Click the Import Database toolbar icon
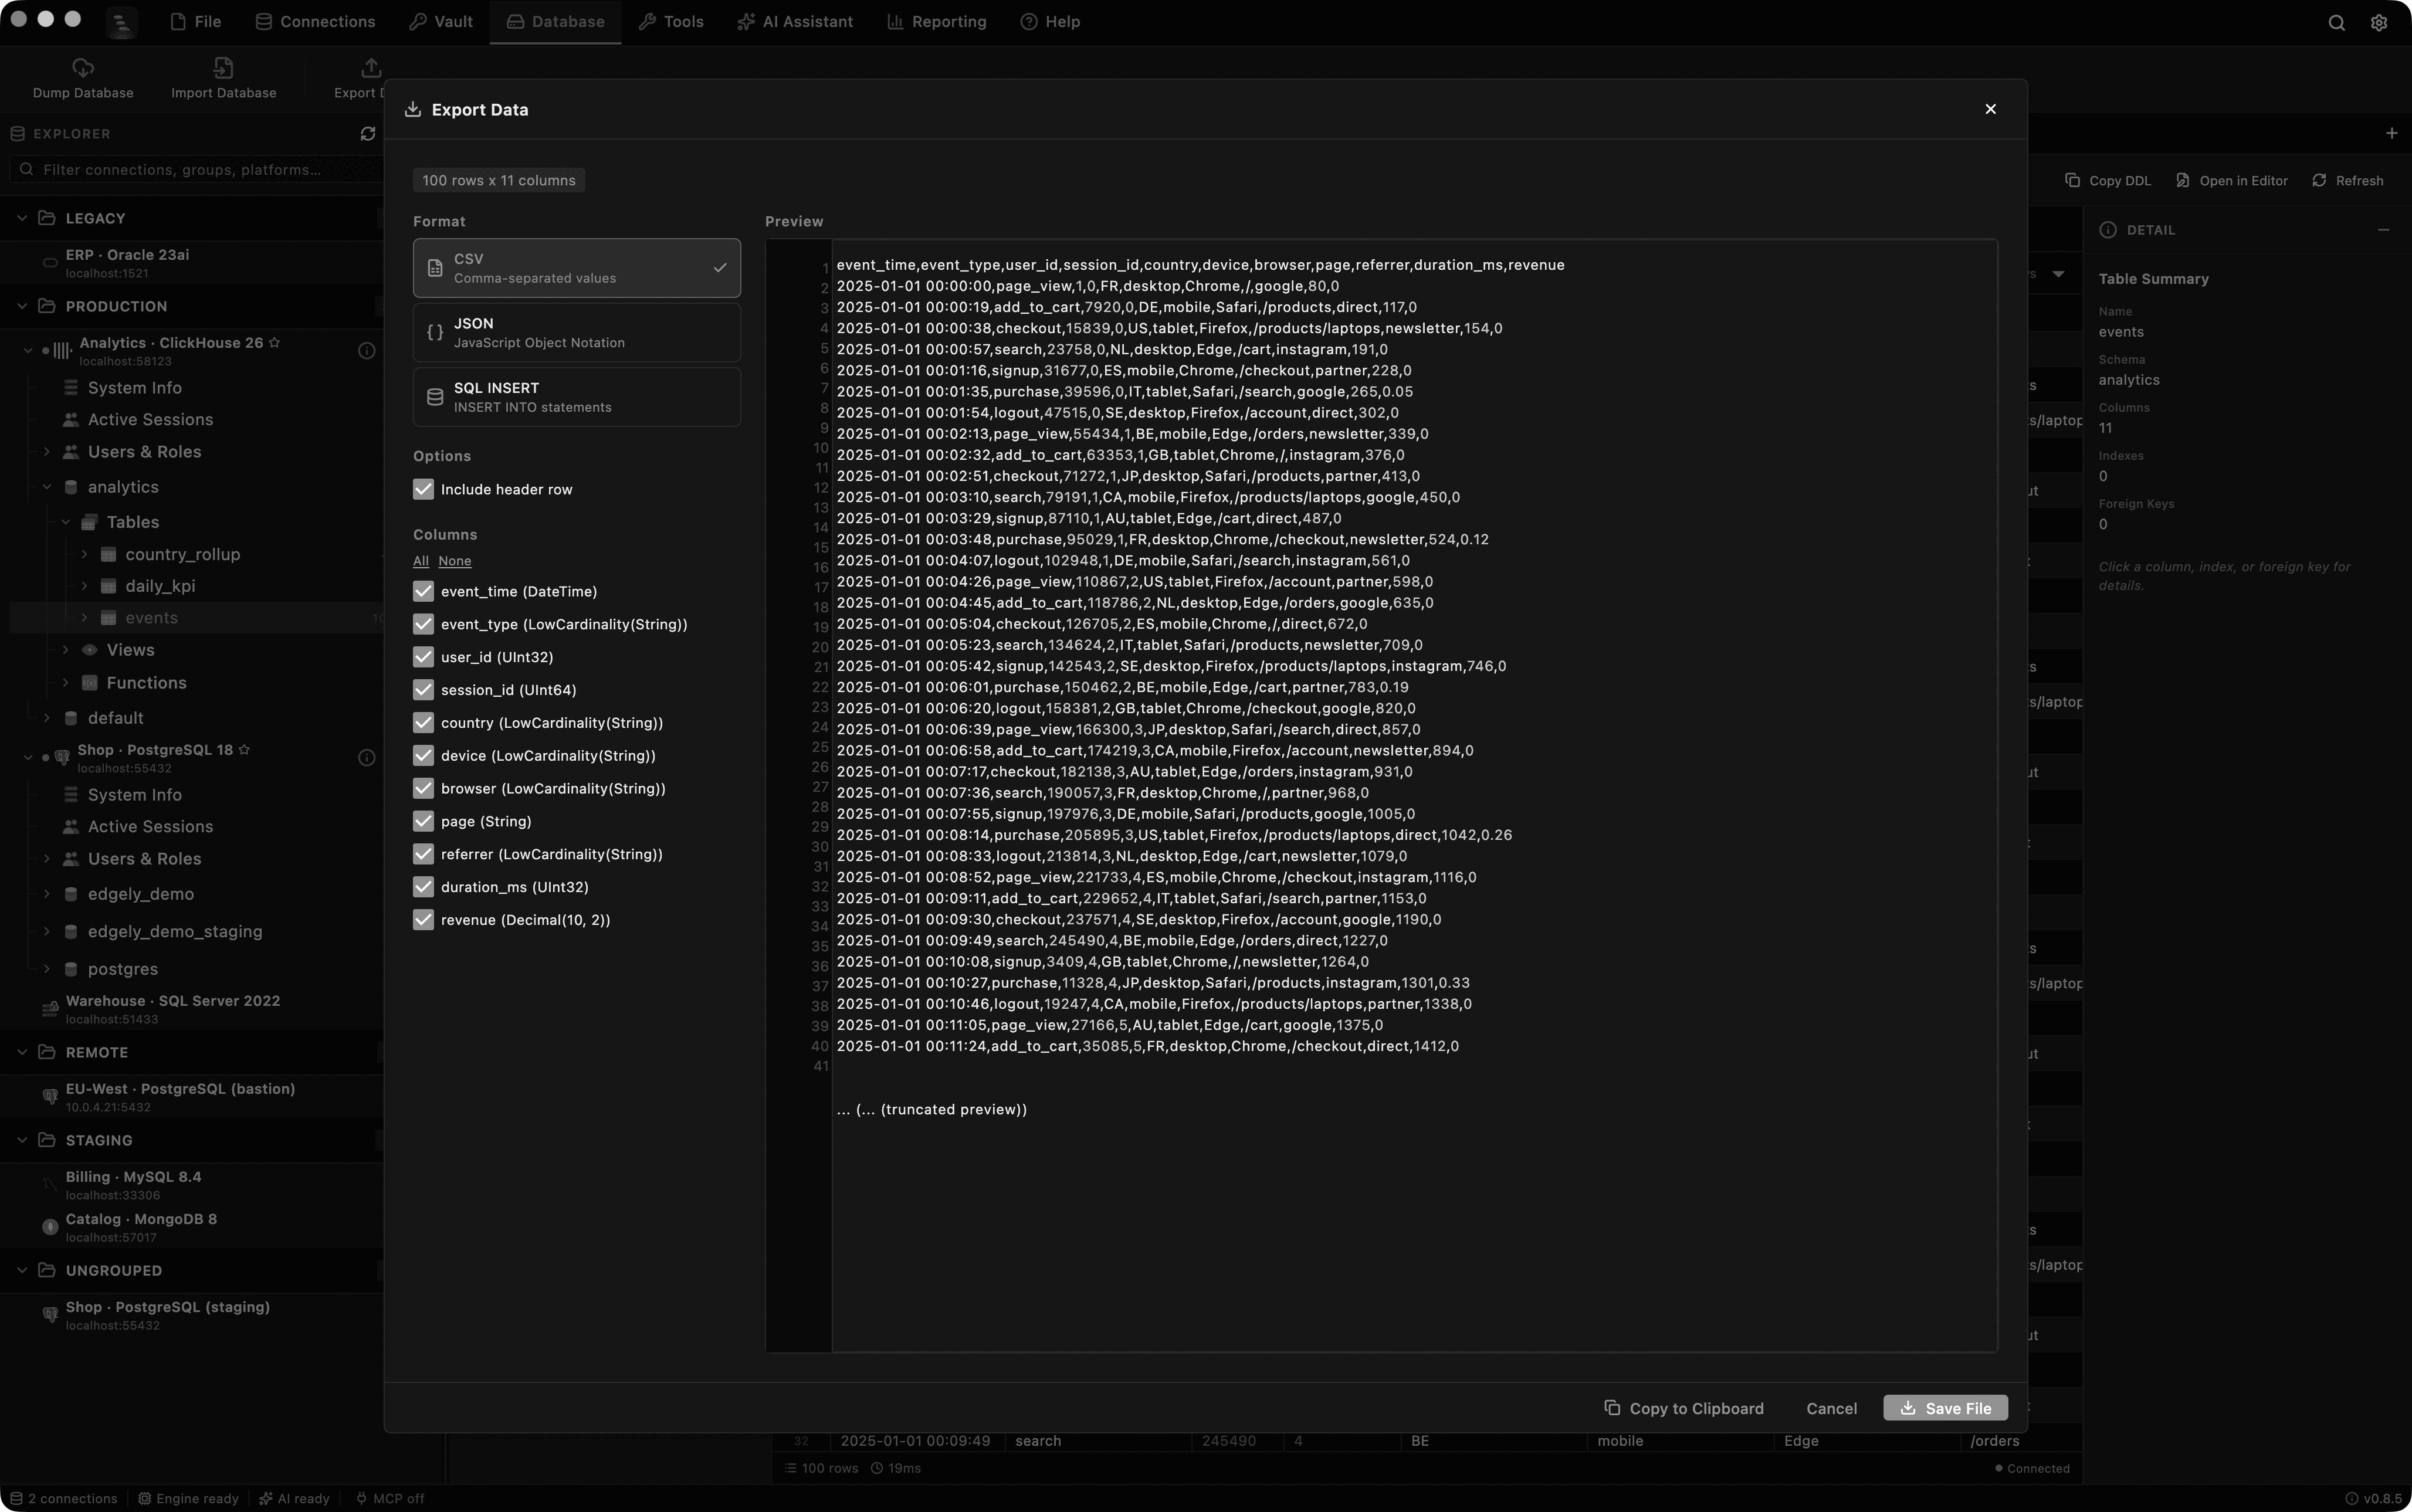Image resolution: width=2412 pixels, height=1512 pixels. [x=223, y=68]
